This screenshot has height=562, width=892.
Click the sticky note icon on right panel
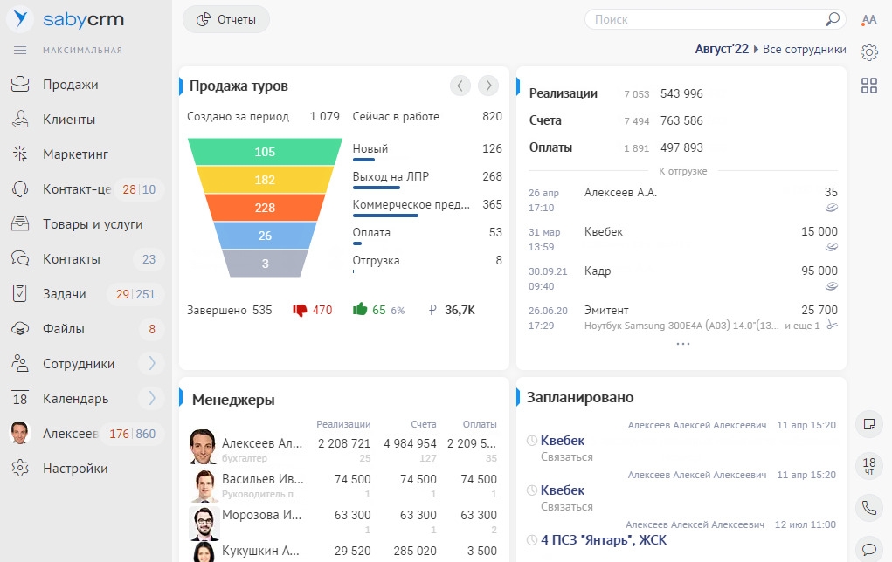(868, 424)
